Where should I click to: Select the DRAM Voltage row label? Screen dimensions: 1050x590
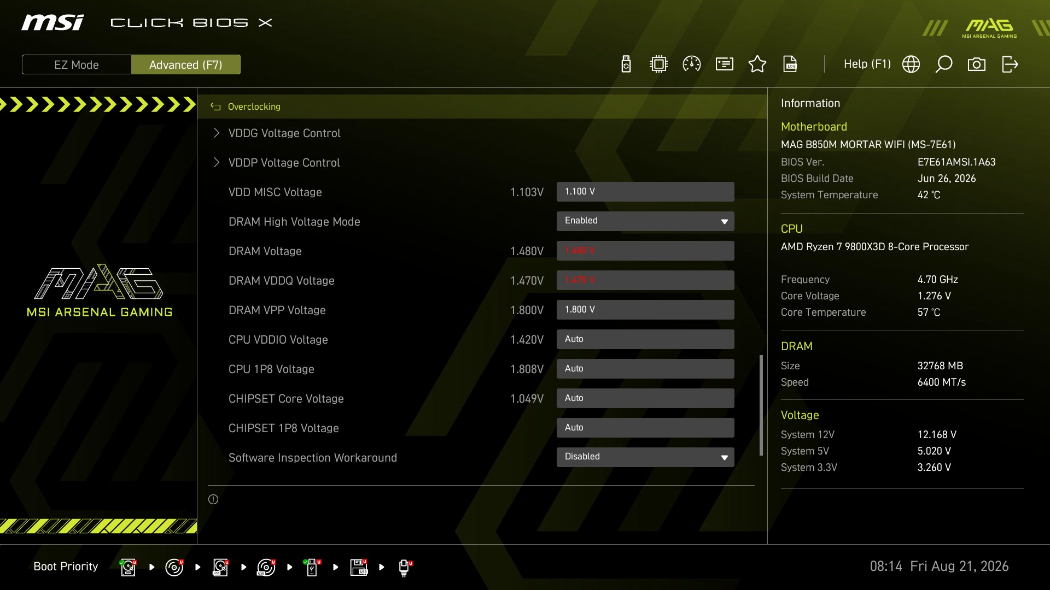pyautogui.click(x=265, y=251)
